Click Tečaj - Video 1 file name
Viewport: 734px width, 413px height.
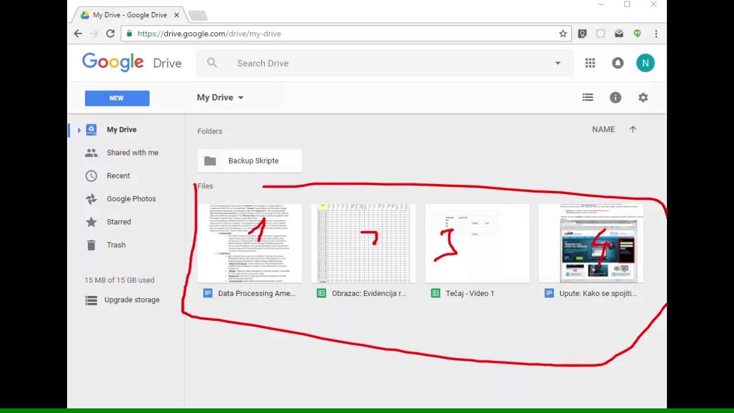coord(470,293)
